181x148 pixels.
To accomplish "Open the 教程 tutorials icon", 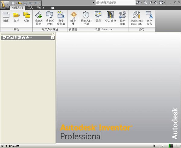I will pyautogui.click(x=98, y=17).
